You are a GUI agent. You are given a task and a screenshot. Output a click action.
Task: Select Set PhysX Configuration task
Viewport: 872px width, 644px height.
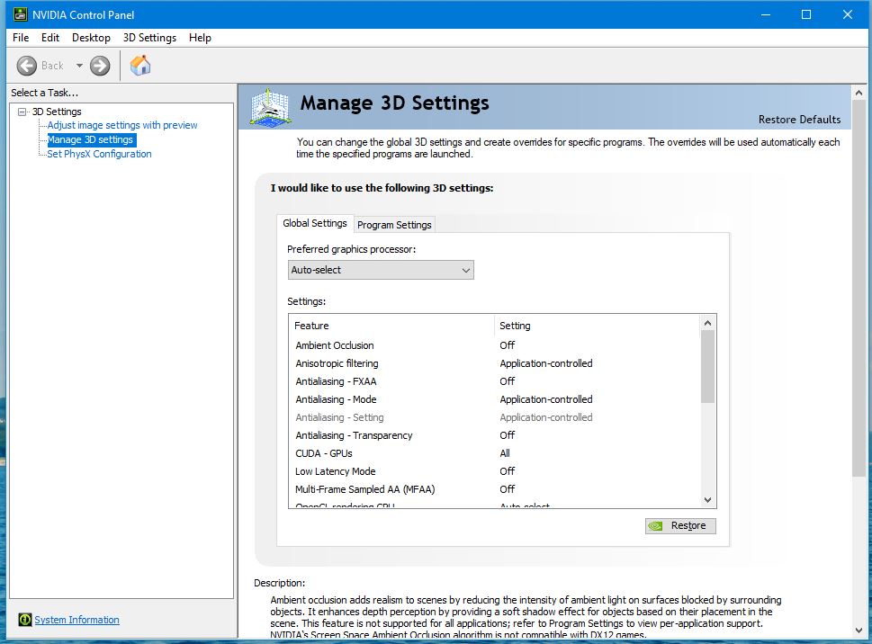[x=99, y=154]
